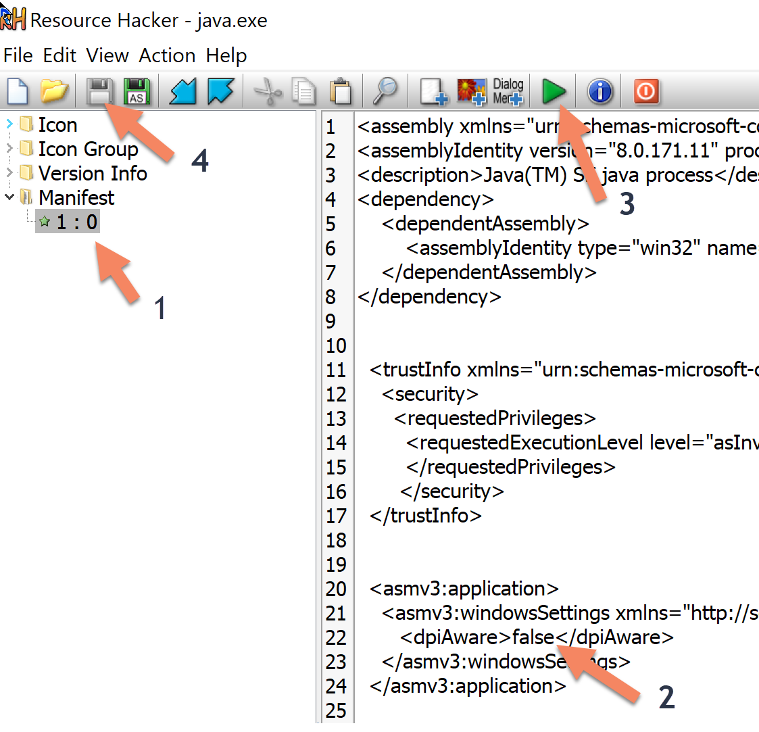
Task: Exit Resource Hacker via red power icon
Action: coord(645,91)
